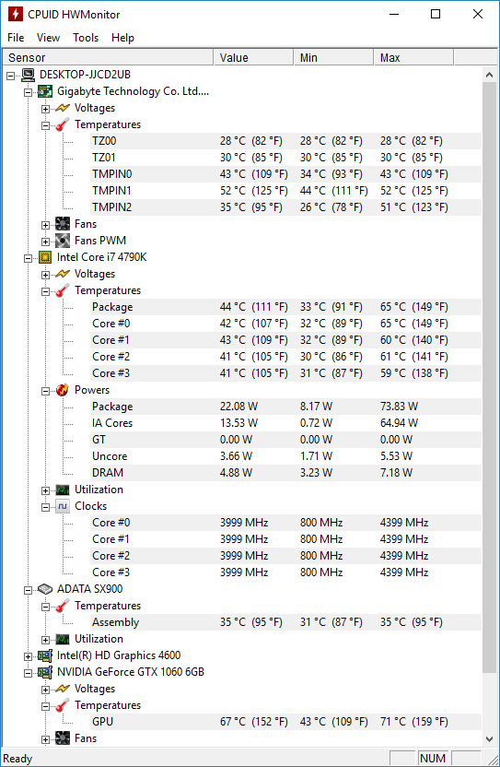Select the TMPIN2 sensor row
The image size is (500, 767).
point(286,207)
